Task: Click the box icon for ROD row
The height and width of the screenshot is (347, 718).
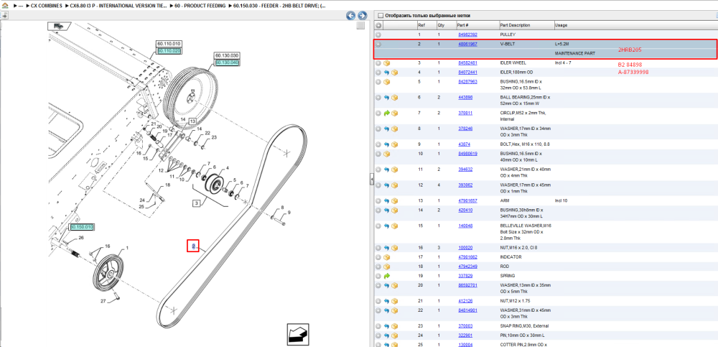Action: pos(386,267)
